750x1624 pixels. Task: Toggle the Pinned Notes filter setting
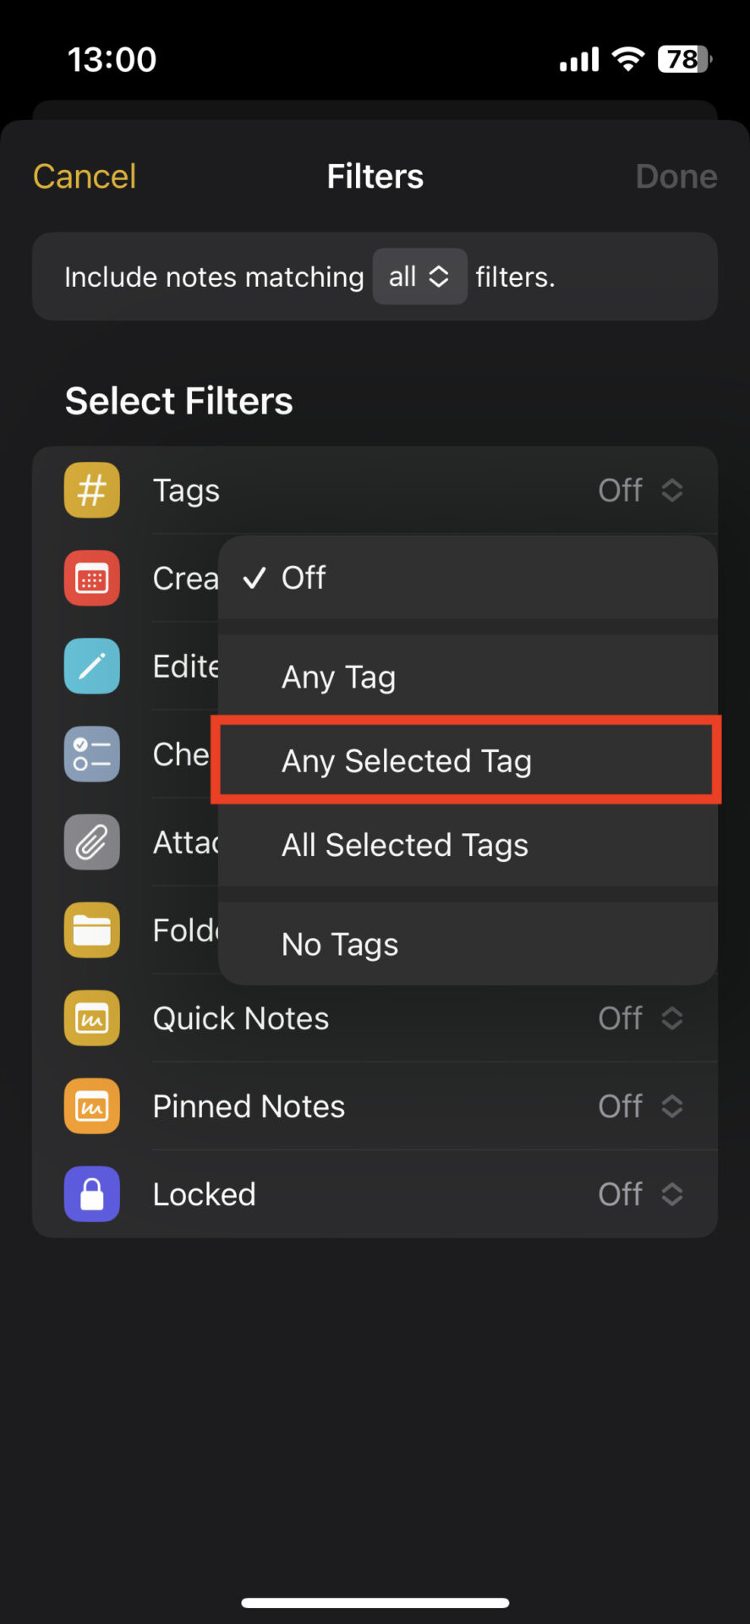click(x=643, y=1106)
